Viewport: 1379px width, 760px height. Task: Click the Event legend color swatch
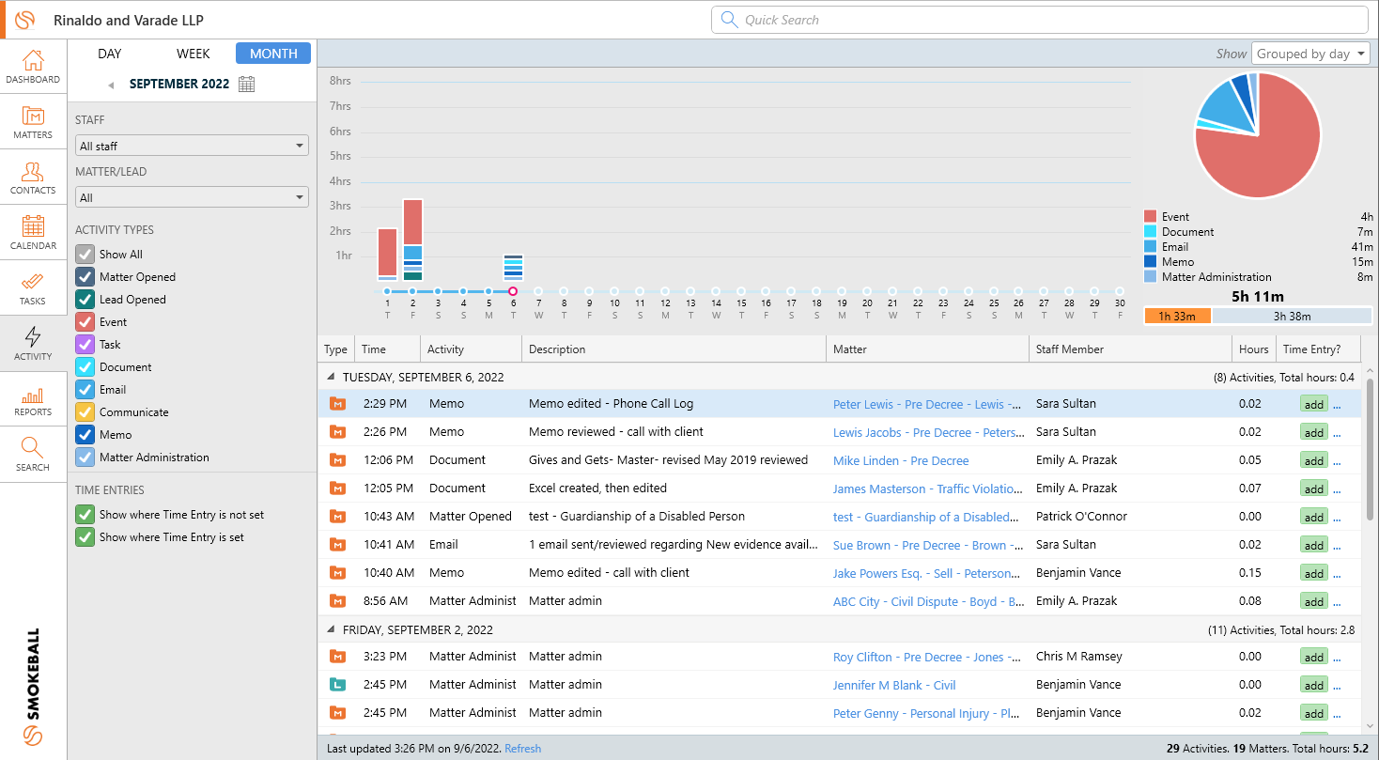[1150, 217]
